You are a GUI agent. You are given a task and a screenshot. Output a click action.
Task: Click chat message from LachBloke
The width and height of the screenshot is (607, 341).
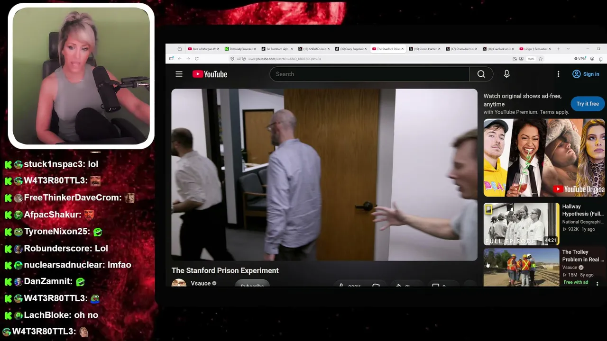click(61, 315)
